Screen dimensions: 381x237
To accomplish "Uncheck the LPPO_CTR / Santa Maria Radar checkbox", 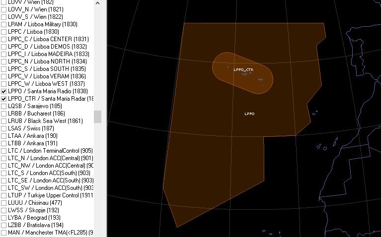I will click(x=4, y=99).
